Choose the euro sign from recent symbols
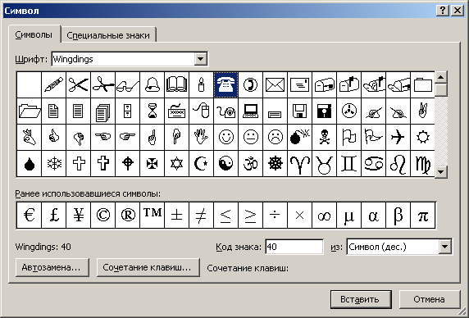This screenshot has width=469, height=318. (x=29, y=216)
